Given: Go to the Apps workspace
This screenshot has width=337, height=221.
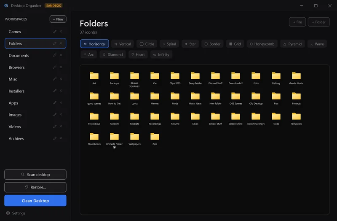Looking at the screenshot, I should coord(35,103).
